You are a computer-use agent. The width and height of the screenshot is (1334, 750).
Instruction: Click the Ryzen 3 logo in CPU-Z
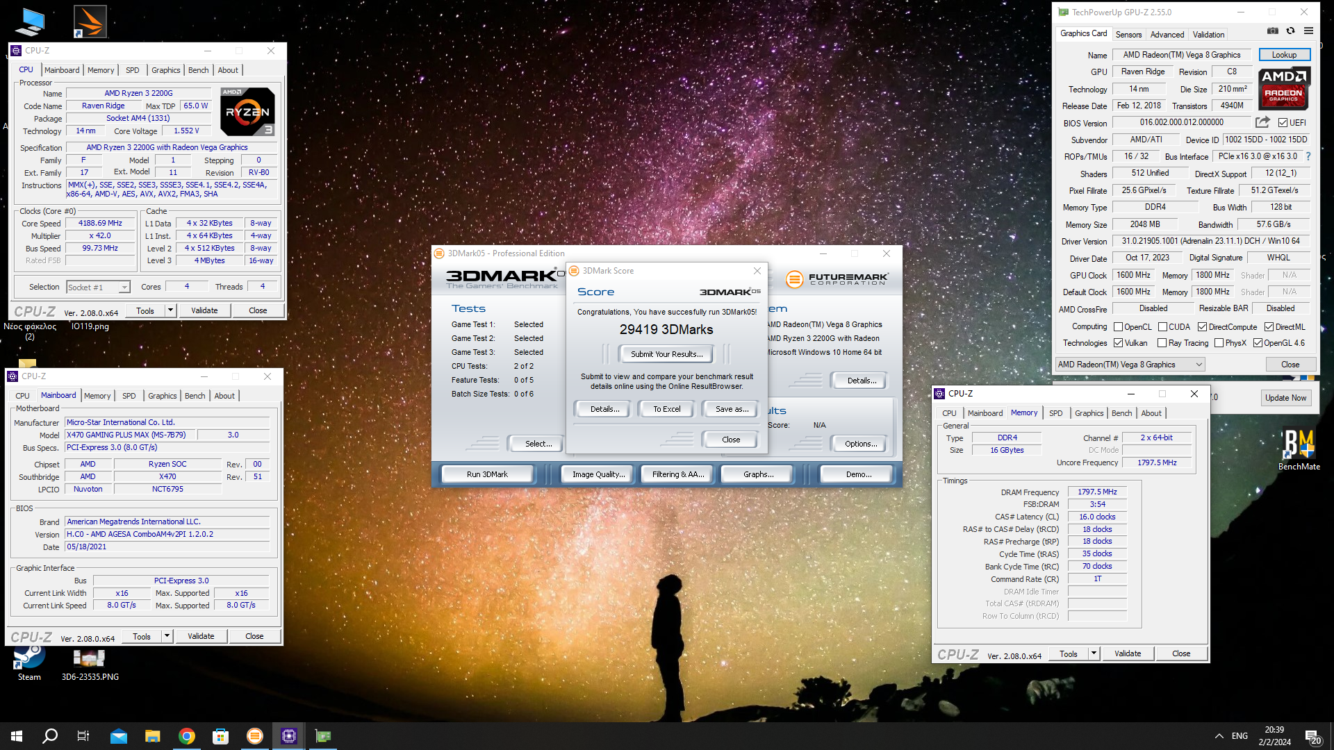(x=247, y=111)
